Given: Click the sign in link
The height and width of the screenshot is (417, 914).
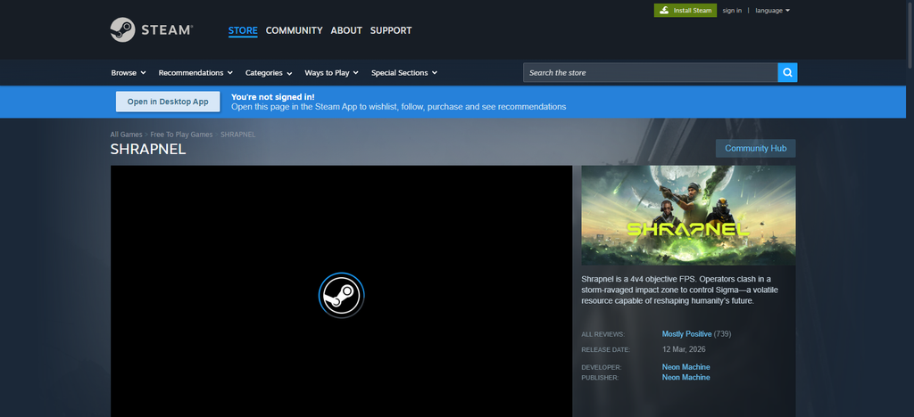Looking at the screenshot, I should click(732, 11).
